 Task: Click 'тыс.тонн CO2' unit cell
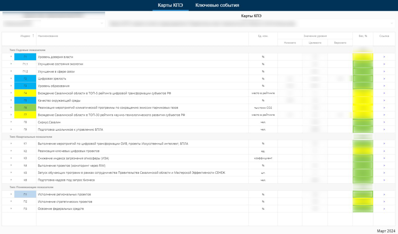pos(263,108)
